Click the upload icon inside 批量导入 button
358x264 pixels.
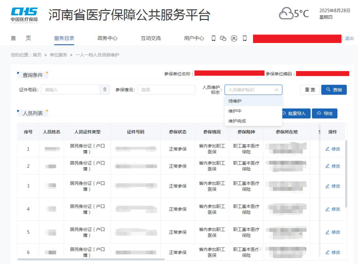(x=284, y=113)
